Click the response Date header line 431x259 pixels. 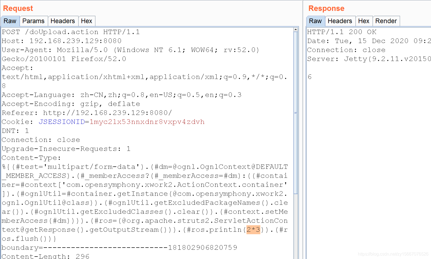[369, 41]
